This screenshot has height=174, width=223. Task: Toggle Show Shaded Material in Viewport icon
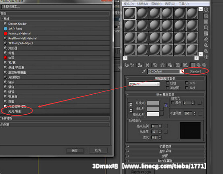[x=185, y=65]
